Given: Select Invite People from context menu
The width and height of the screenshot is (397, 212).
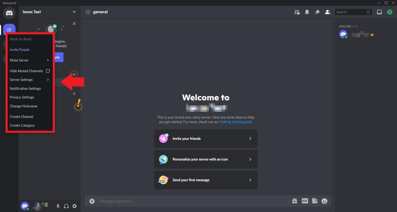Looking at the screenshot, I should click(20, 50).
